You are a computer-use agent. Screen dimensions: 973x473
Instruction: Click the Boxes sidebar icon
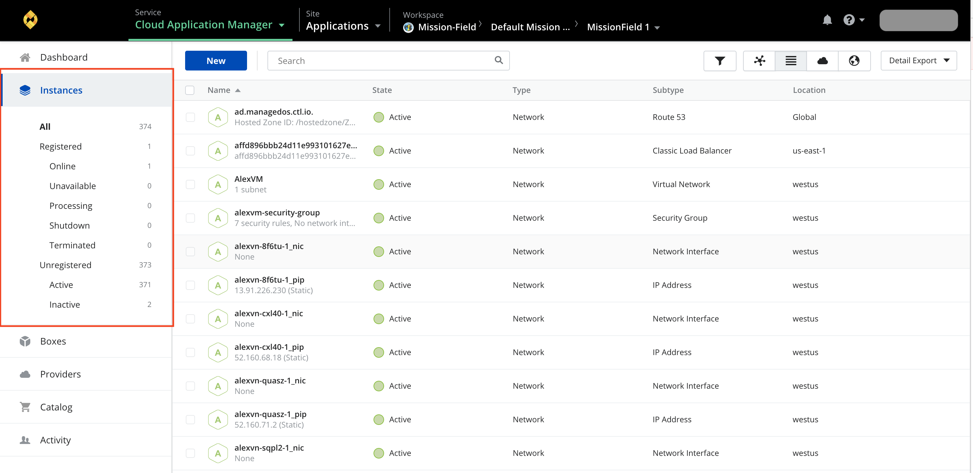(24, 341)
